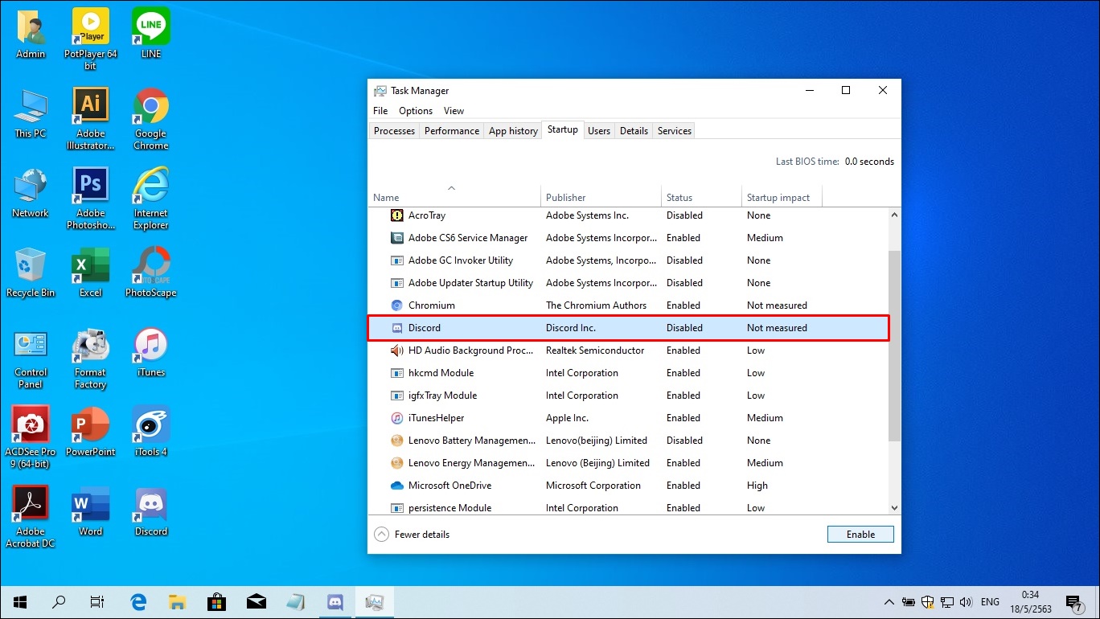Screen dimensions: 1100x619
Task: Switch to the App history tab
Action: pos(513,131)
